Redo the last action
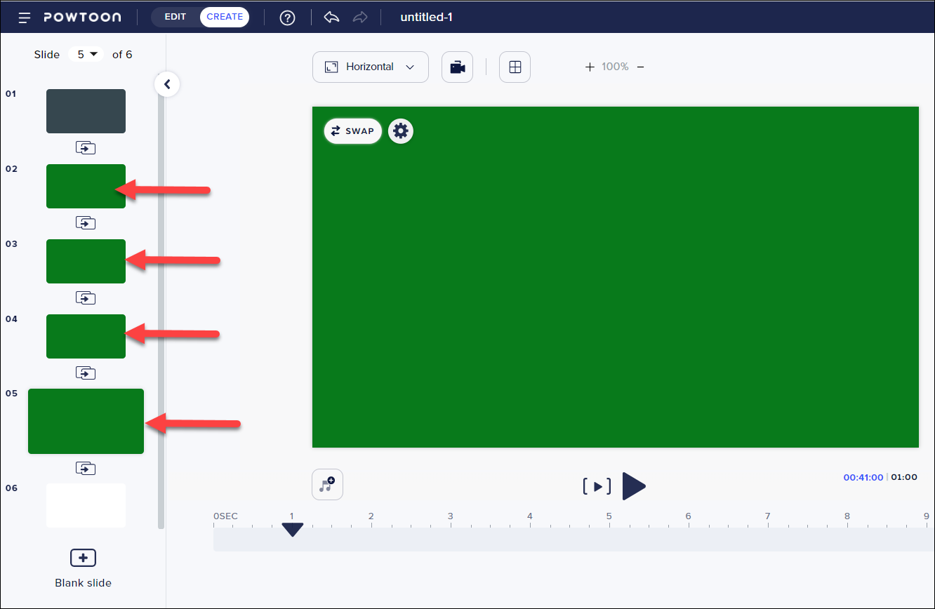The height and width of the screenshot is (609, 935). tap(360, 18)
